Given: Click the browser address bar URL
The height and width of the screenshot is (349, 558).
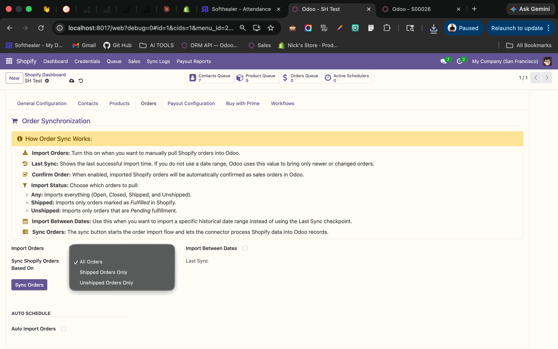Looking at the screenshot, I should [151, 28].
